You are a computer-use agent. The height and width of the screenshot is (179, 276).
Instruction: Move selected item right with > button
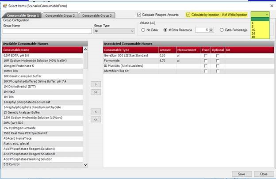click(x=96, y=84)
